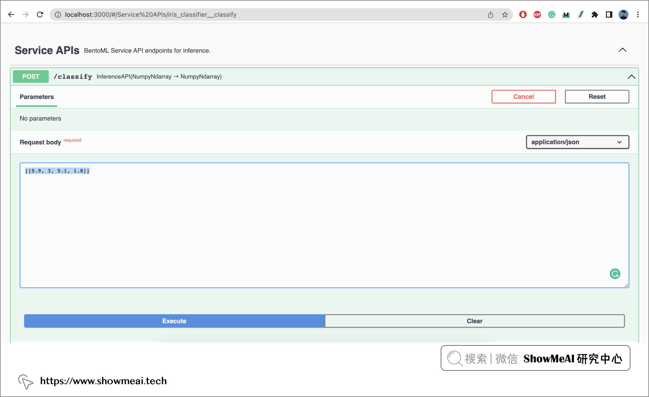Screen dimensions: 649x397
Task: Reload the page with refresh icon
Action: [40, 14]
